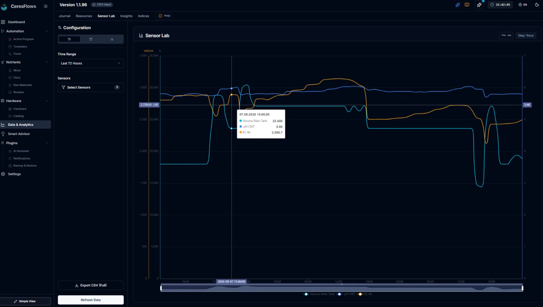Viewport: 543px width, 307px height.
Task: Open AI Assistant plugin
Action: [21, 151]
